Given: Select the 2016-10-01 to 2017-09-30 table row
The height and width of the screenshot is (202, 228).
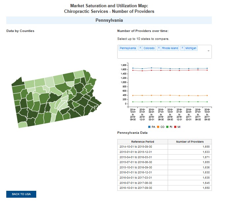Looking at the screenshot, I should click(164, 188).
